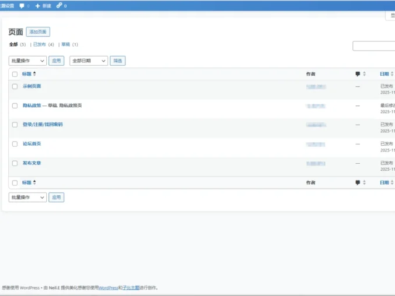
Task: Show 草稿 pages filter
Action: (x=66, y=44)
